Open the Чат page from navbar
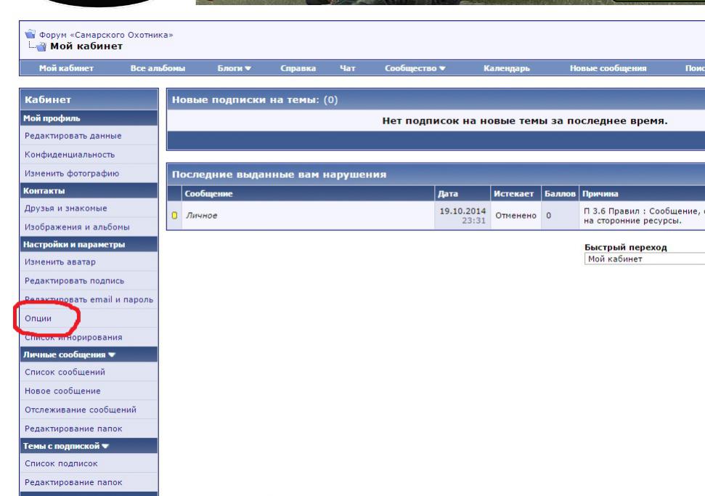This screenshot has width=705, height=496. coord(348,68)
